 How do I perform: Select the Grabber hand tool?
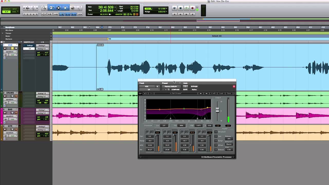click(x=65, y=8)
